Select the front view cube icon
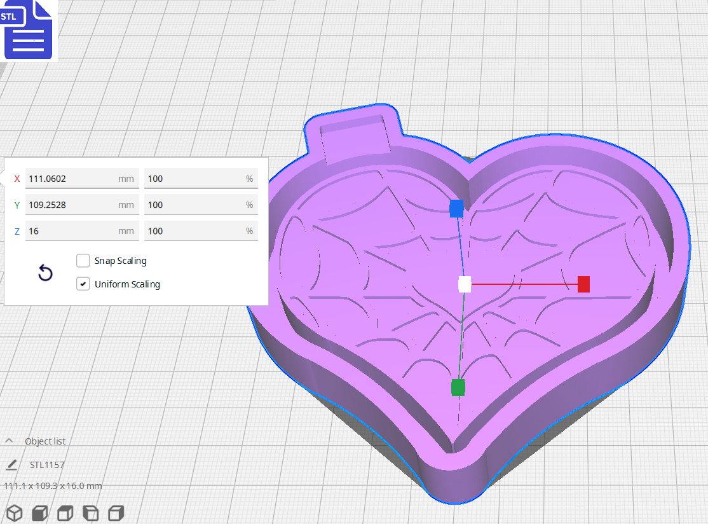708x524 pixels. pyautogui.click(x=39, y=513)
